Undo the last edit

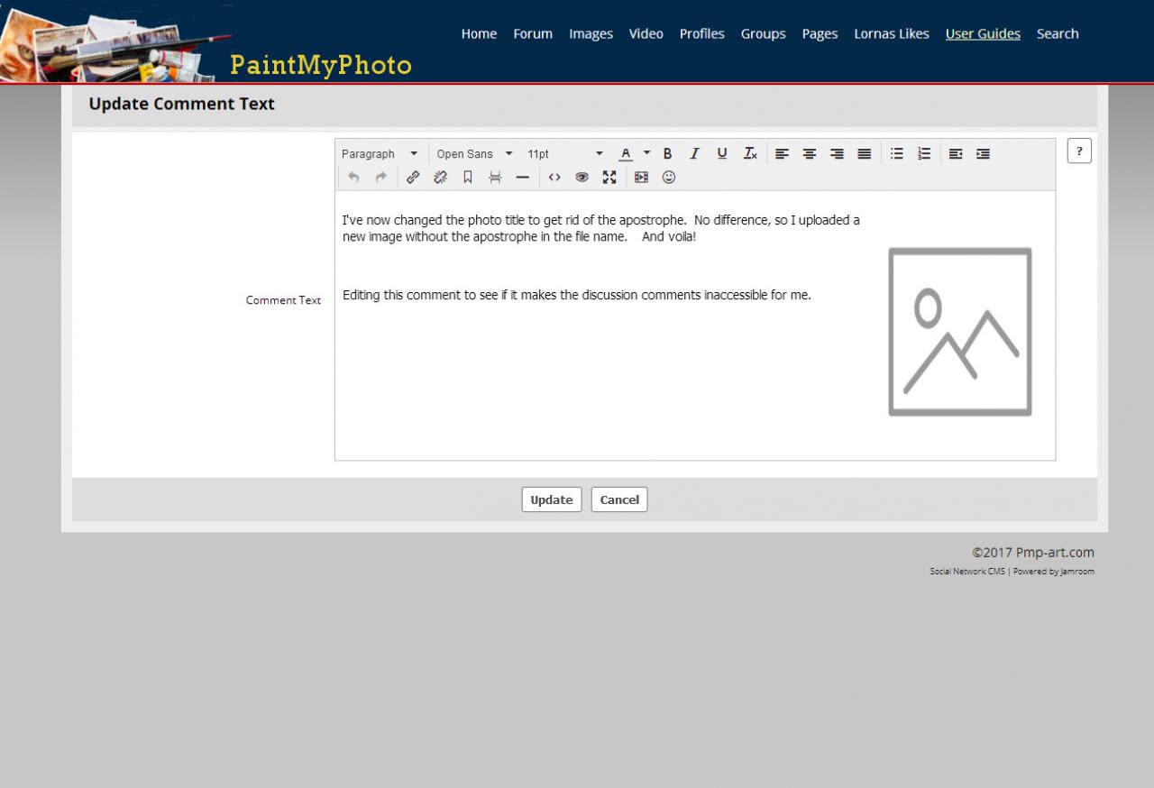(x=353, y=178)
